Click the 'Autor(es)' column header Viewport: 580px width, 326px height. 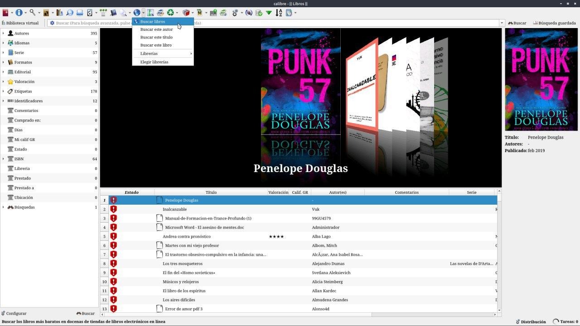[338, 192]
